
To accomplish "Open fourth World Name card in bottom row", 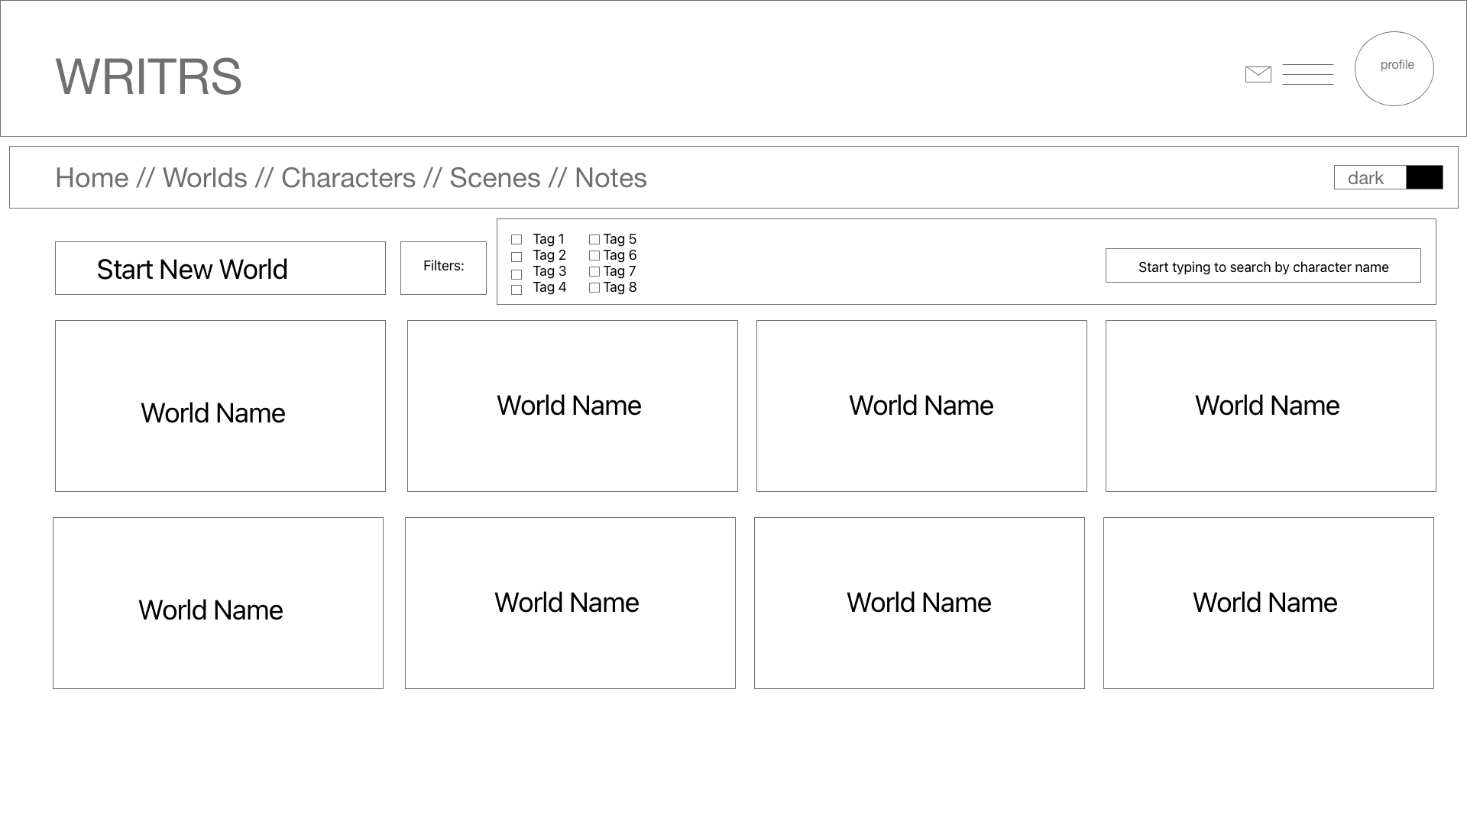I will [1268, 603].
